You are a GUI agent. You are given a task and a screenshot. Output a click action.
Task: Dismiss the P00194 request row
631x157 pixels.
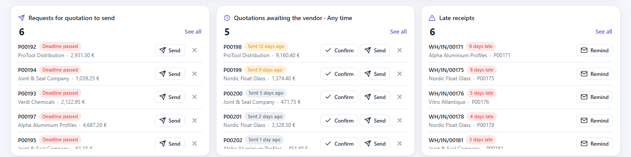(x=195, y=74)
